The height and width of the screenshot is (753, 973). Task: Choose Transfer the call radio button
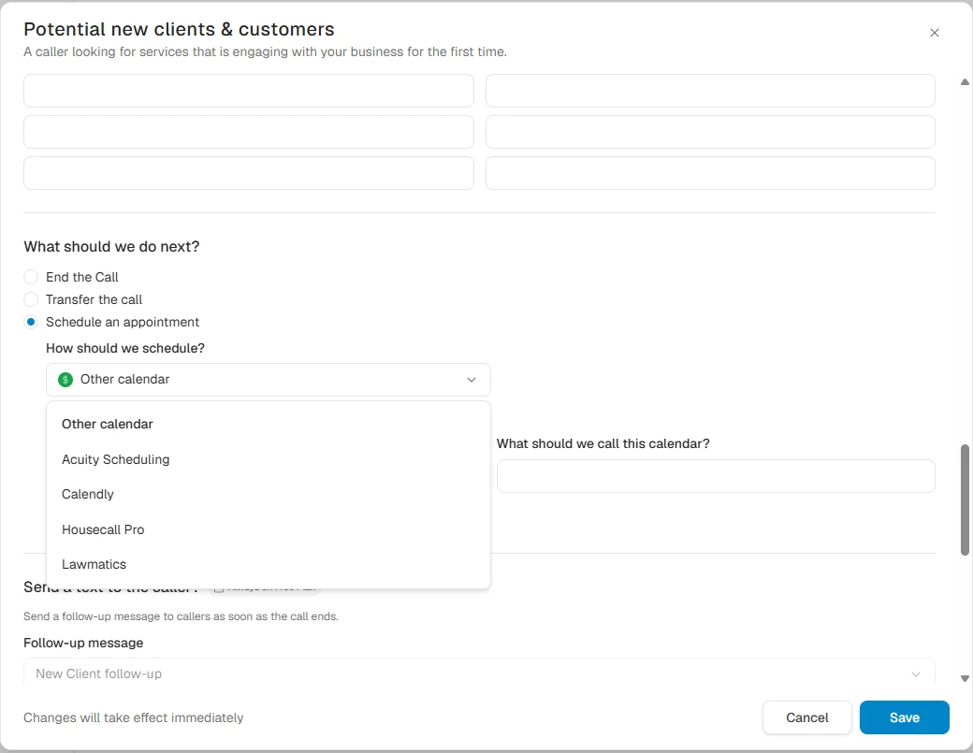point(30,299)
